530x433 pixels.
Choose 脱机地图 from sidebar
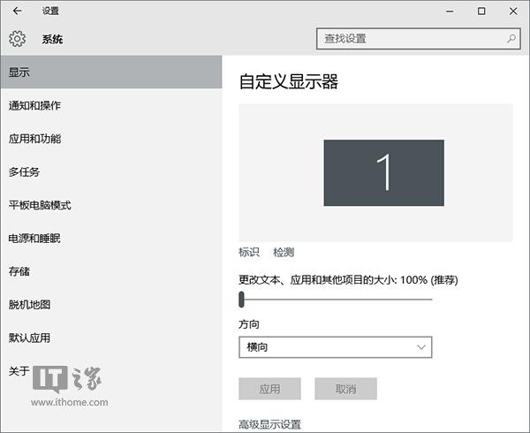pos(29,305)
